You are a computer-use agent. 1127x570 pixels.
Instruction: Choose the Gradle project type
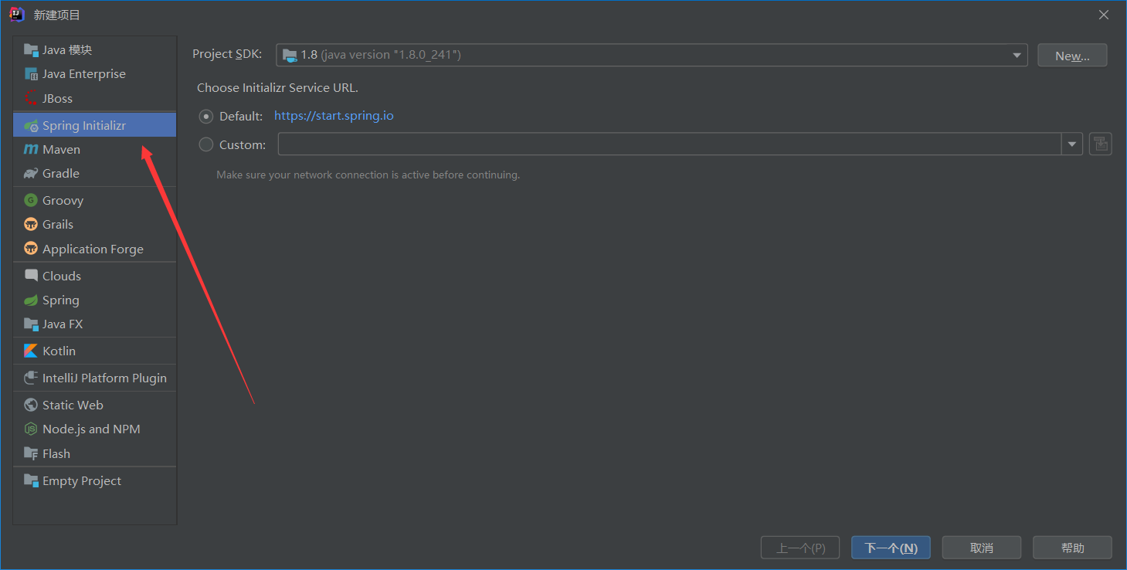(94, 173)
